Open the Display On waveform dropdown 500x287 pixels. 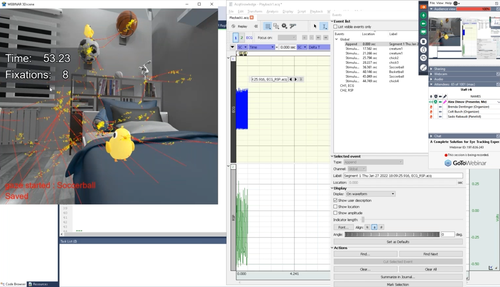click(370, 194)
